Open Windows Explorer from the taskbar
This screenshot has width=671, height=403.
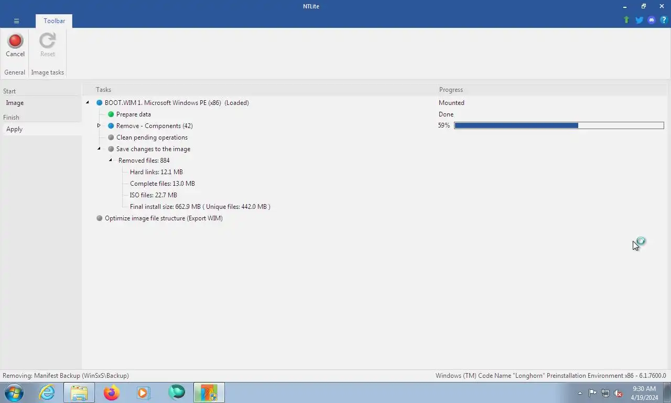pyautogui.click(x=79, y=393)
